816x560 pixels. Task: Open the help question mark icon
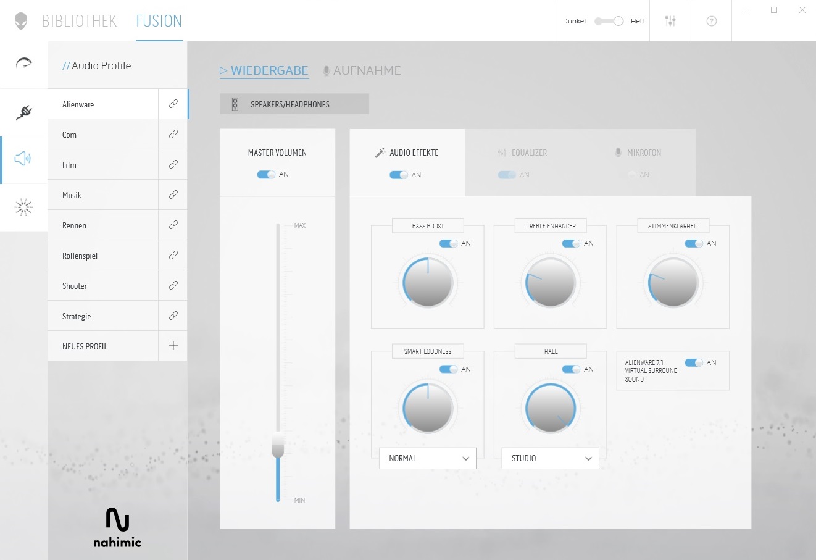712,21
